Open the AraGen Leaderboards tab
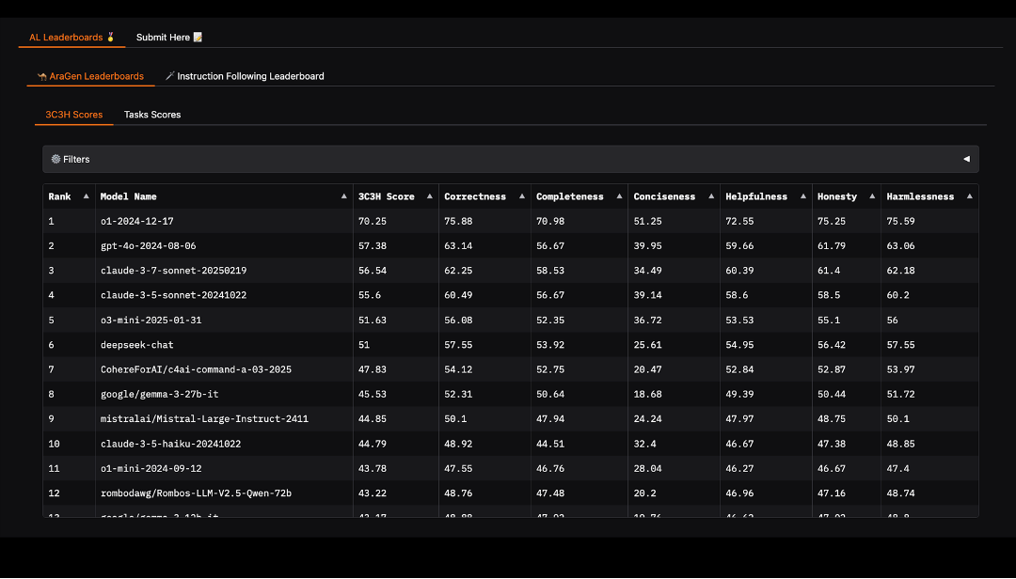The height and width of the screenshot is (579, 1016). tap(90, 76)
